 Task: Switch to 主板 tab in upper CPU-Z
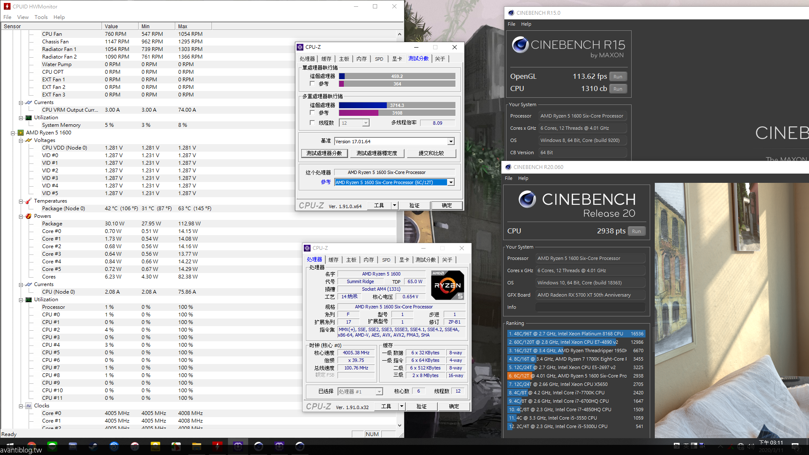click(344, 59)
